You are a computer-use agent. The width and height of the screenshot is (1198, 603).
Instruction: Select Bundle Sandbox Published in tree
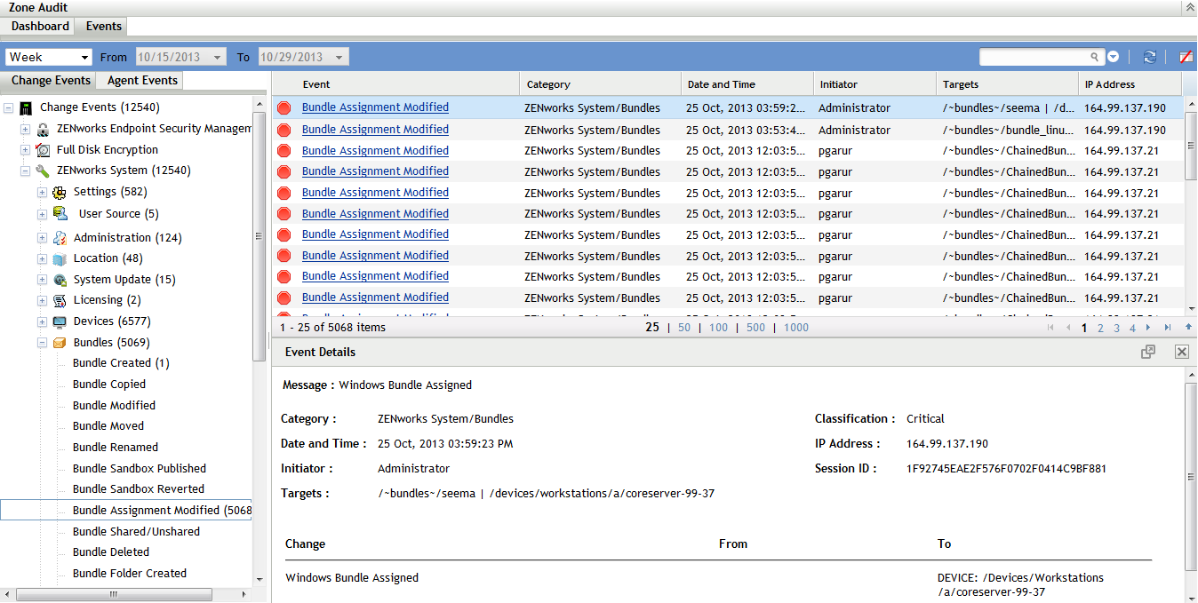(x=140, y=469)
